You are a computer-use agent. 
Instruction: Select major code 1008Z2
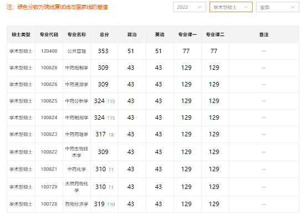[49, 152]
